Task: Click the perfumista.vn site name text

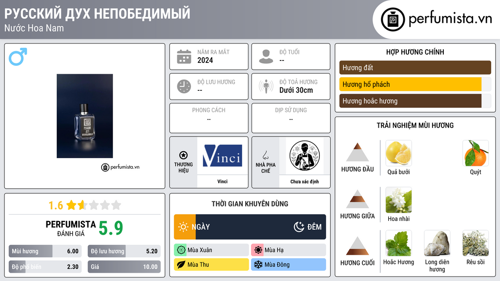Action: pos(450,19)
